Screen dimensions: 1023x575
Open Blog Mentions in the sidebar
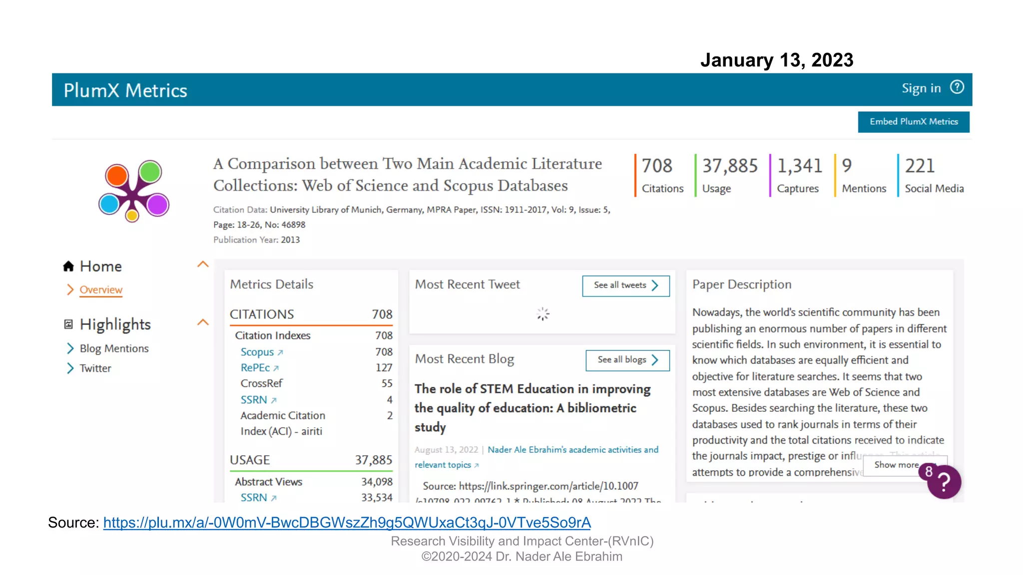114,348
